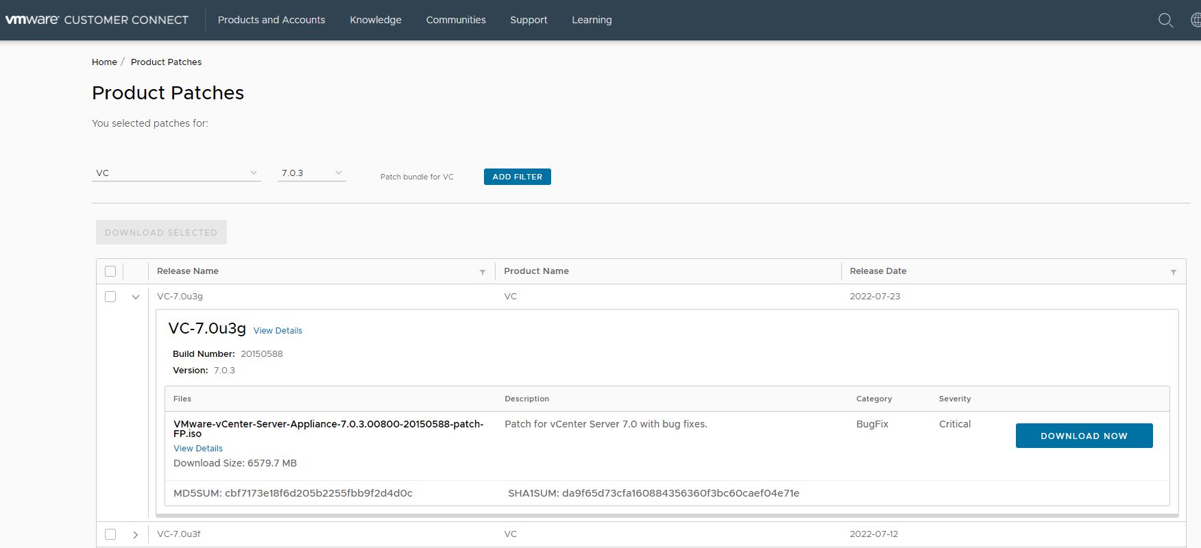Screen dimensions: 1201x548
Task: Open the Learning menu
Action: tap(592, 20)
